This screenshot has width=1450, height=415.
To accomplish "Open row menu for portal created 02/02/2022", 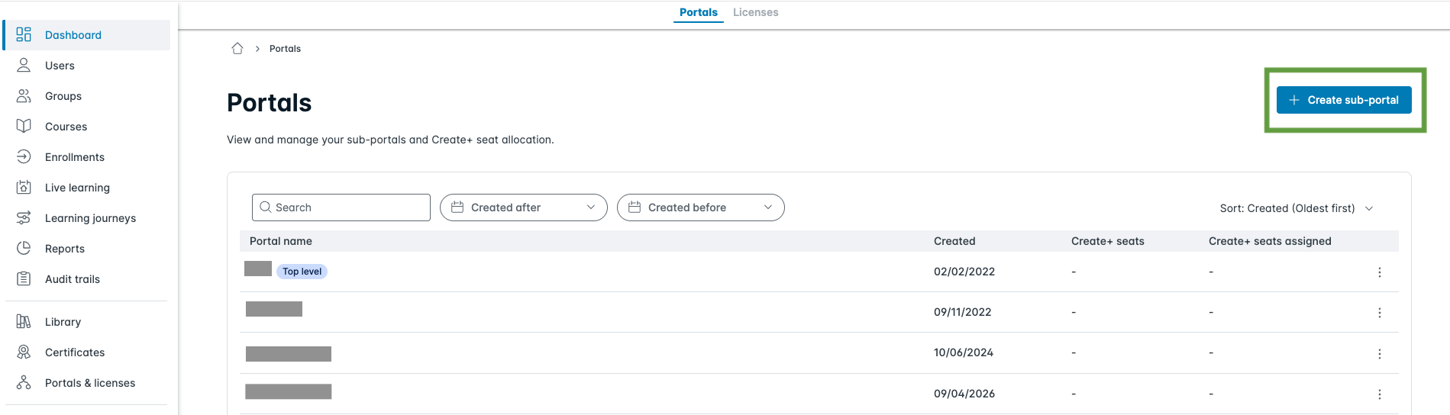I will (1380, 272).
